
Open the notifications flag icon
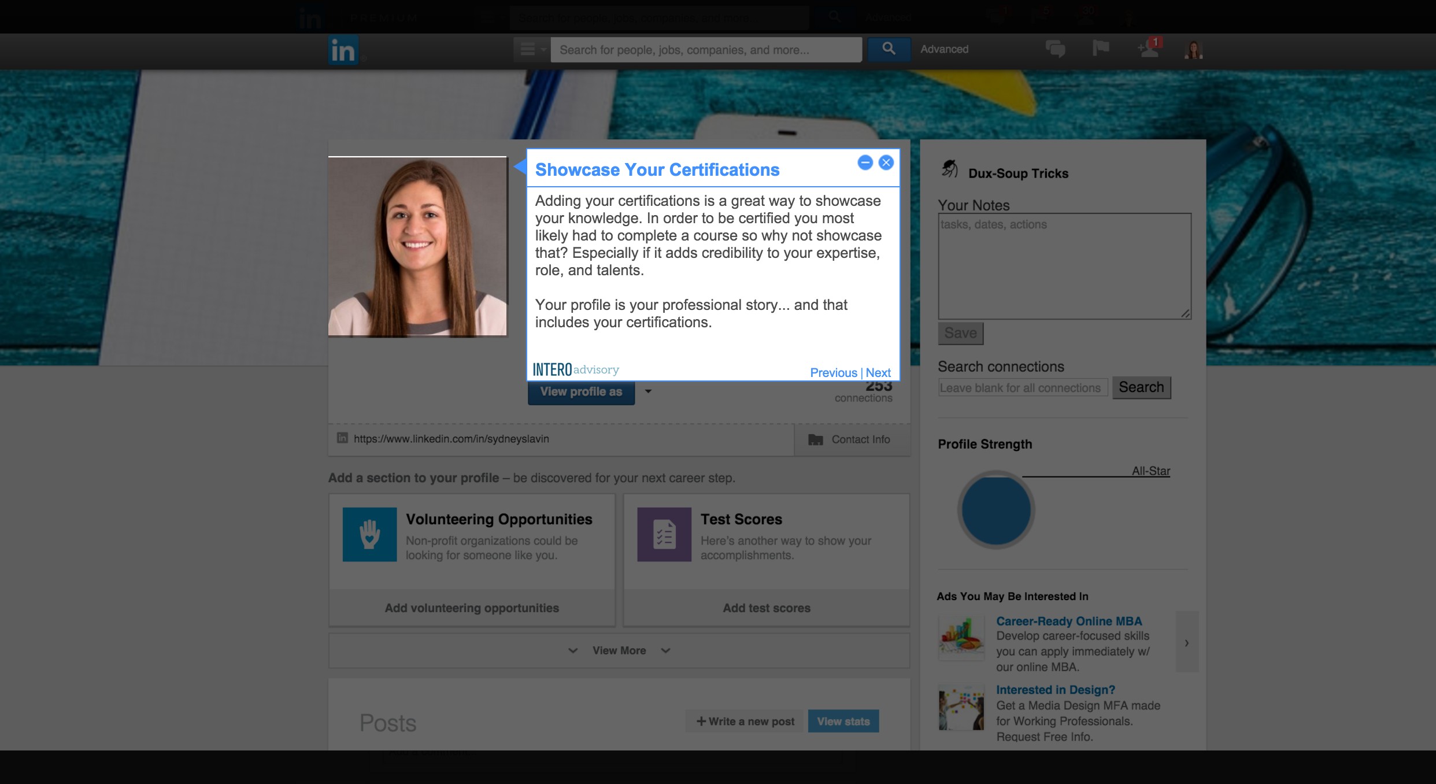(x=1101, y=48)
